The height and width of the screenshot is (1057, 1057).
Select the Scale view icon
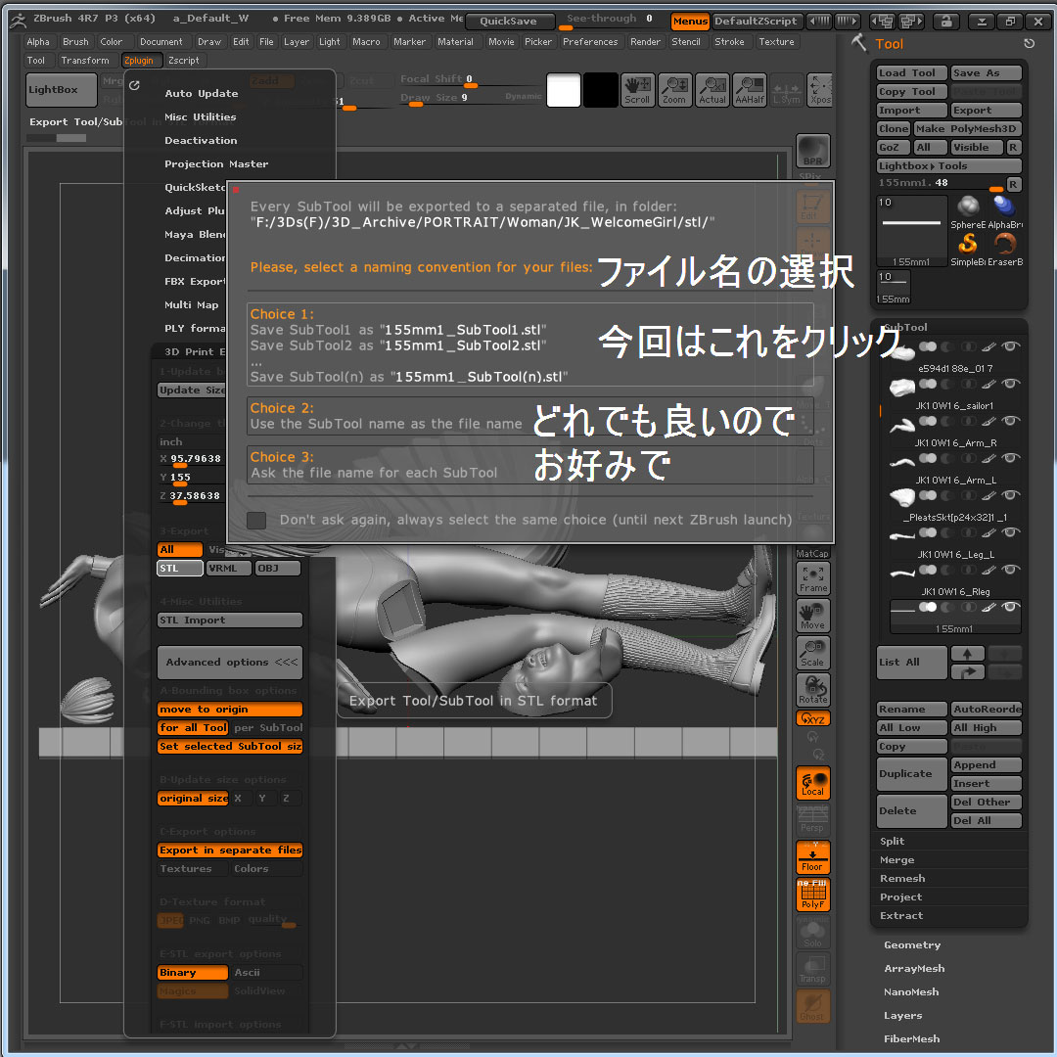pos(813,653)
